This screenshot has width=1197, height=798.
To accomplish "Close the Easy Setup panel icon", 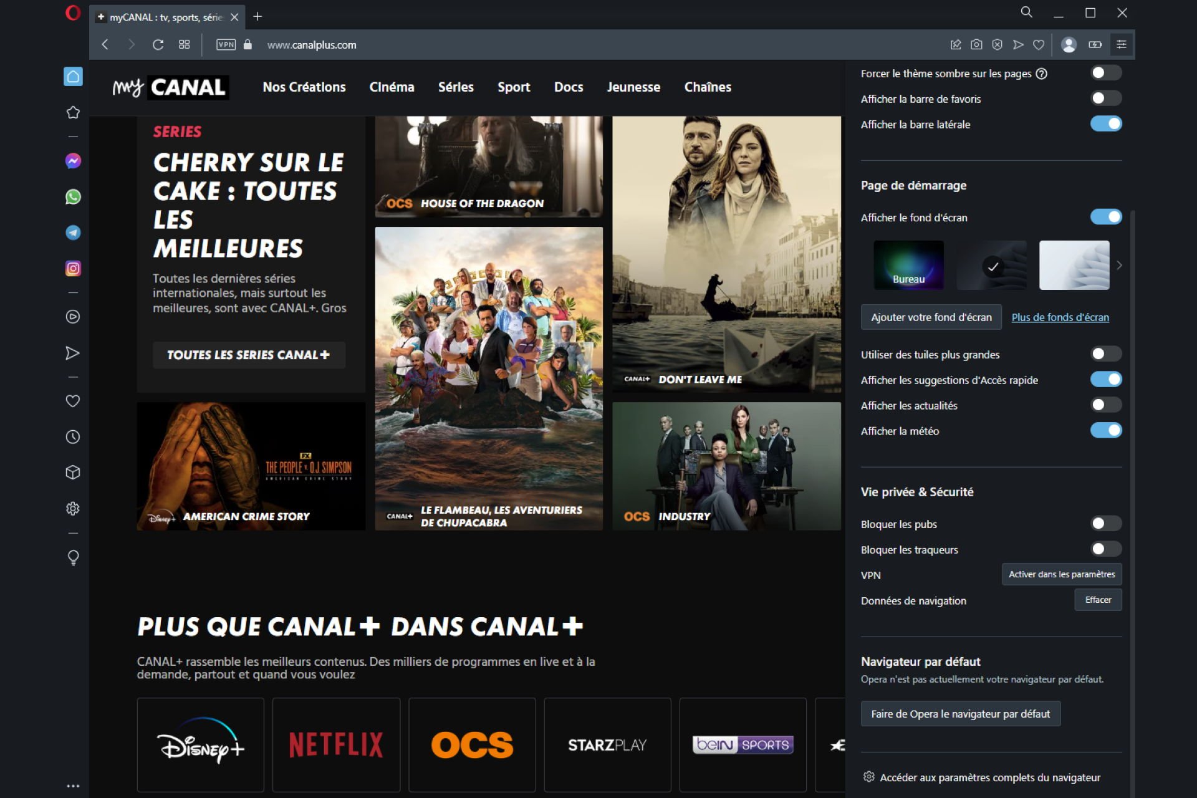I will (x=1121, y=44).
